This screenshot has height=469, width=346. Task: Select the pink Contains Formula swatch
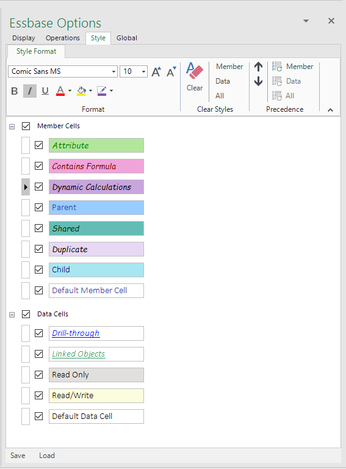point(96,166)
